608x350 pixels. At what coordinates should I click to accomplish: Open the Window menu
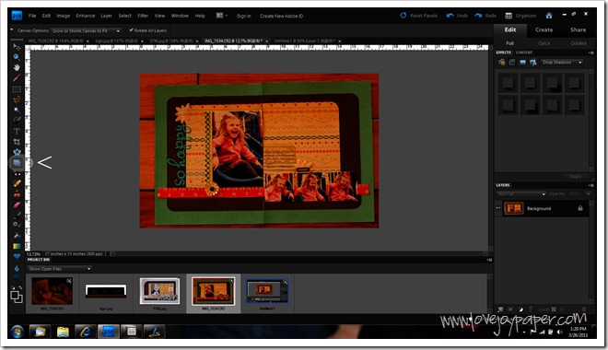pyautogui.click(x=180, y=16)
